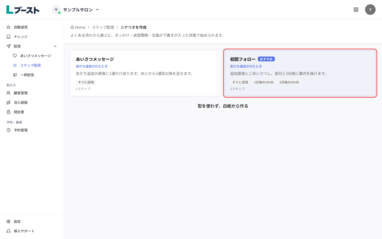Choose the 初回フォロー template card
This screenshot has height=239, width=382.
tap(300, 73)
